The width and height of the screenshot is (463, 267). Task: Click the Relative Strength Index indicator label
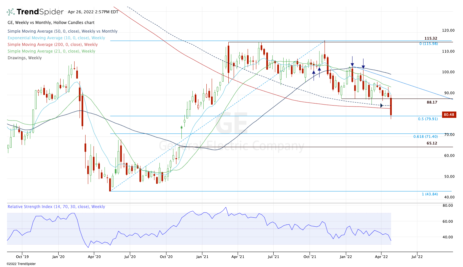pos(56,207)
